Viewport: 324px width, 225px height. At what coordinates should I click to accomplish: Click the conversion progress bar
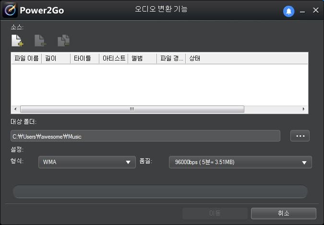pos(160,191)
